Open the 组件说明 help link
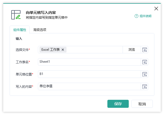The image size is (164, 115). pyautogui.click(x=145, y=16)
